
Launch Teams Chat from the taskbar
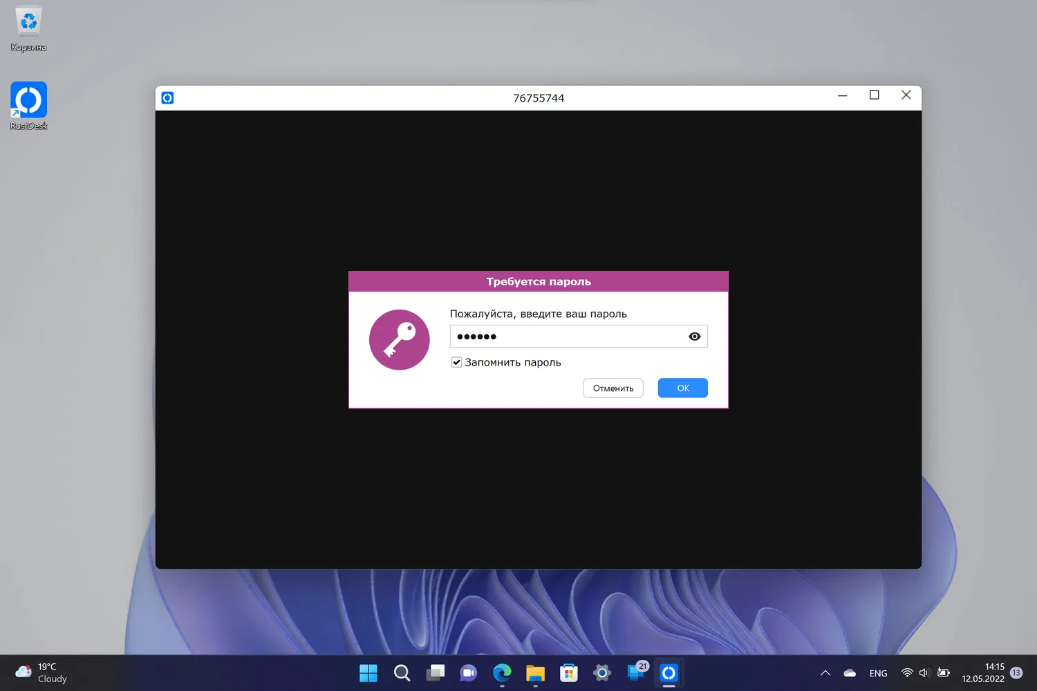coord(468,673)
